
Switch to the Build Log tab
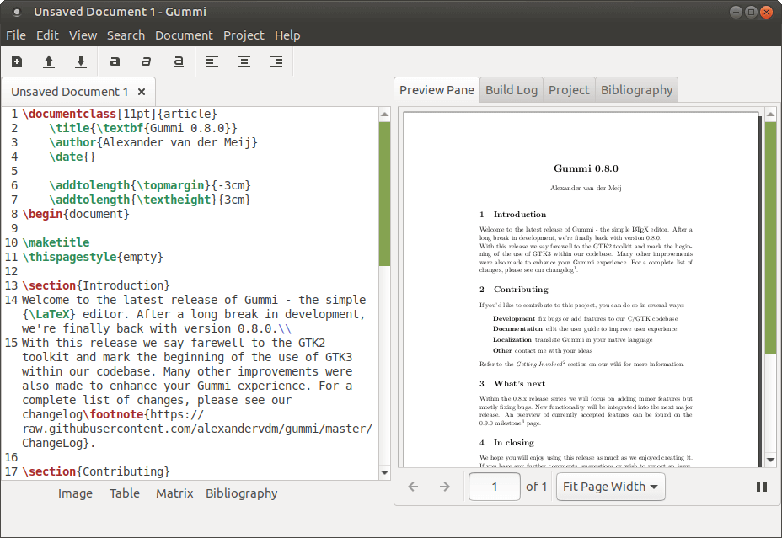pos(511,90)
